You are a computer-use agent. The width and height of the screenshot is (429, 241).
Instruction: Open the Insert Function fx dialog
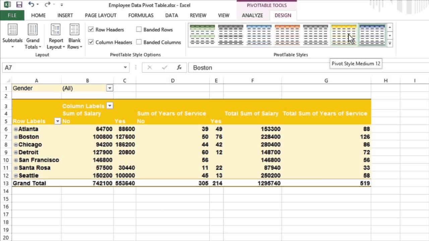point(179,68)
